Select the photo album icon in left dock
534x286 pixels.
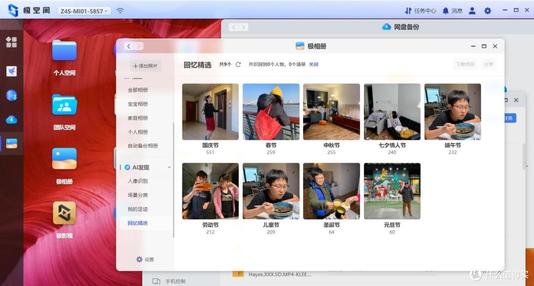pos(11,144)
